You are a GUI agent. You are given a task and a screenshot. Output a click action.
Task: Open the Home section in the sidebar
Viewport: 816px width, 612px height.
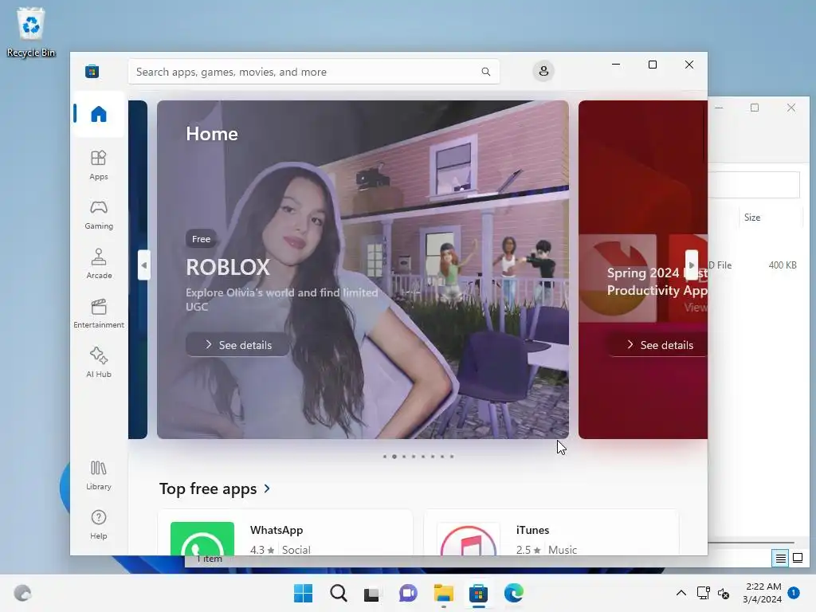coord(98,114)
